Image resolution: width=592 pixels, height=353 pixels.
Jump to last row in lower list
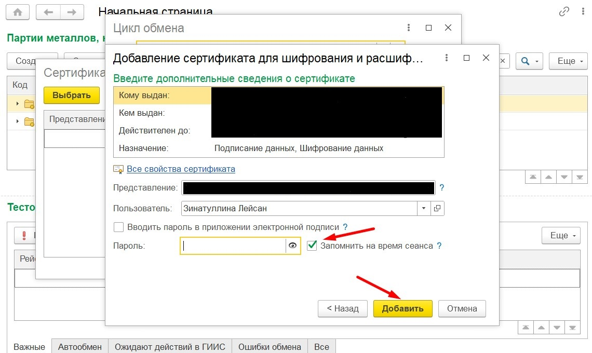coord(572,328)
